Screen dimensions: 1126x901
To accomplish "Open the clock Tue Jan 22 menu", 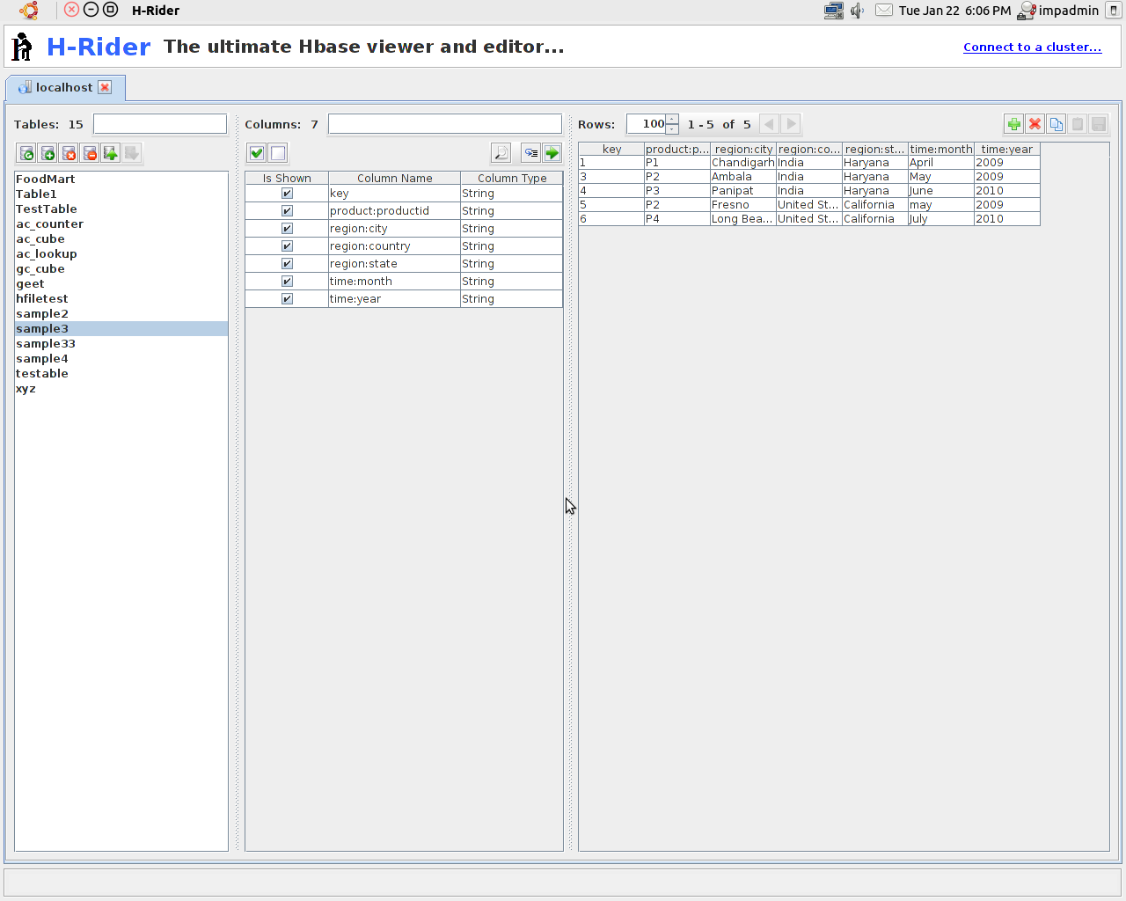I will [954, 11].
